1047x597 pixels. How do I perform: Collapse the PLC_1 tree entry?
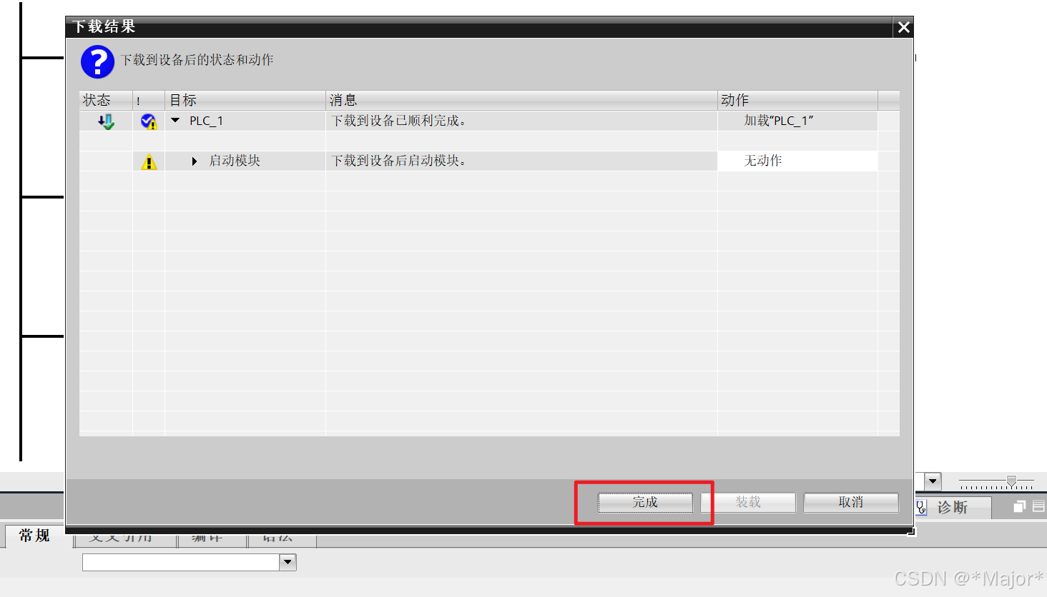174,121
